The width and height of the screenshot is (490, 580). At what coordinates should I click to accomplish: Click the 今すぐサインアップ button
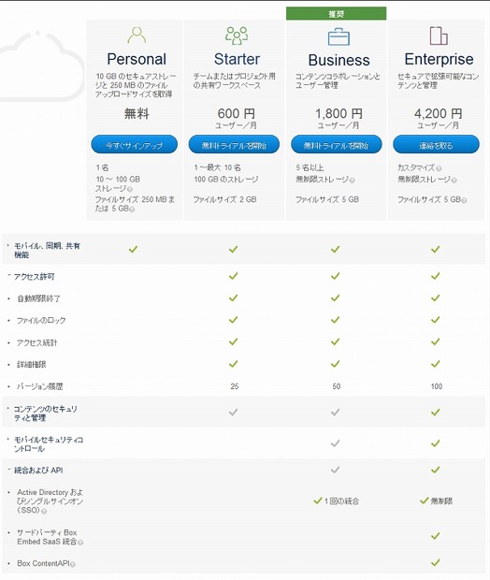tap(135, 145)
